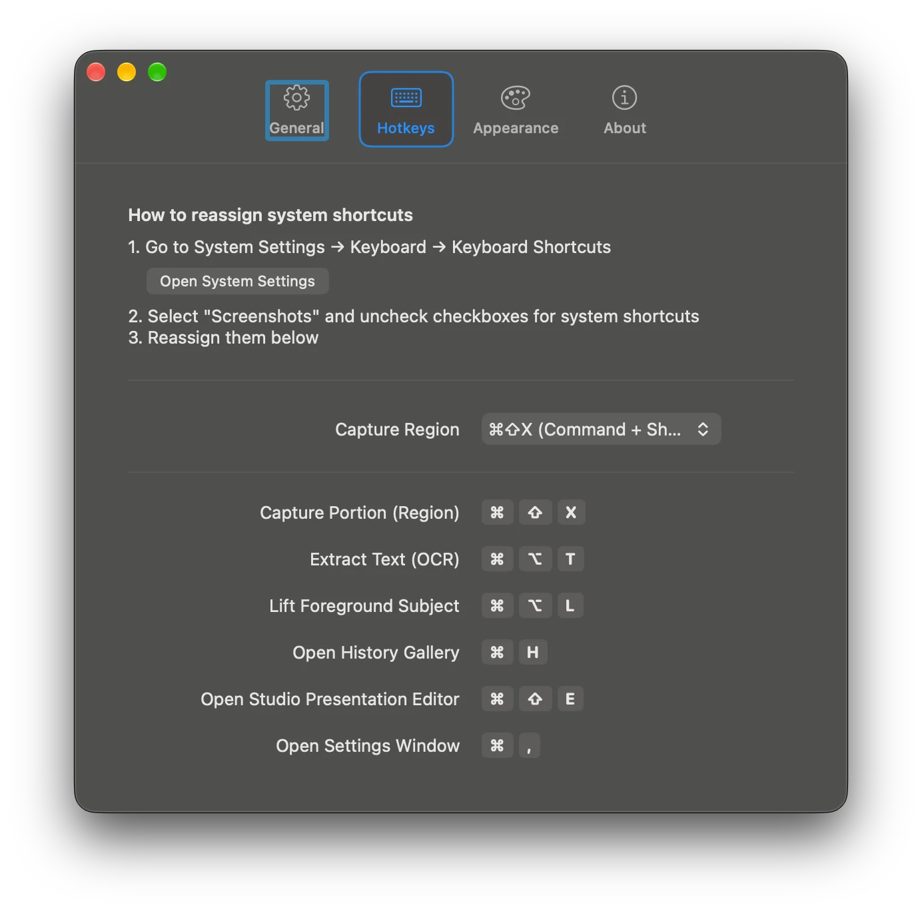Click the 'Extract Text (OCR)' label text
The image size is (922, 911).
click(384, 559)
